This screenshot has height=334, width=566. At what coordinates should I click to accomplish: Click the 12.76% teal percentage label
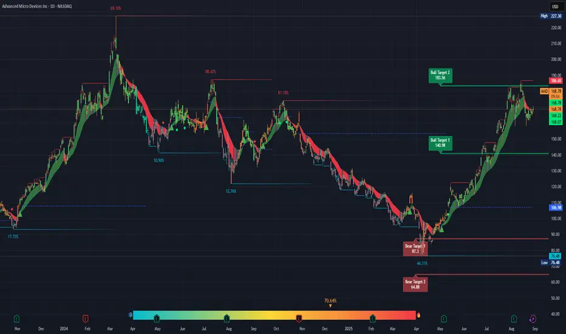click(x=231, y=191)
